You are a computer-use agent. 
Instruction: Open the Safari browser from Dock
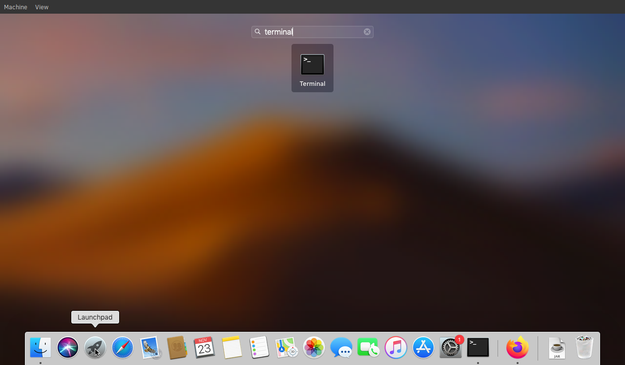123,347
